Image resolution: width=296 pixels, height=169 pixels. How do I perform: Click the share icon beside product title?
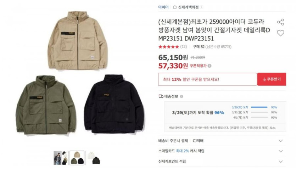(x=280, y=22)
